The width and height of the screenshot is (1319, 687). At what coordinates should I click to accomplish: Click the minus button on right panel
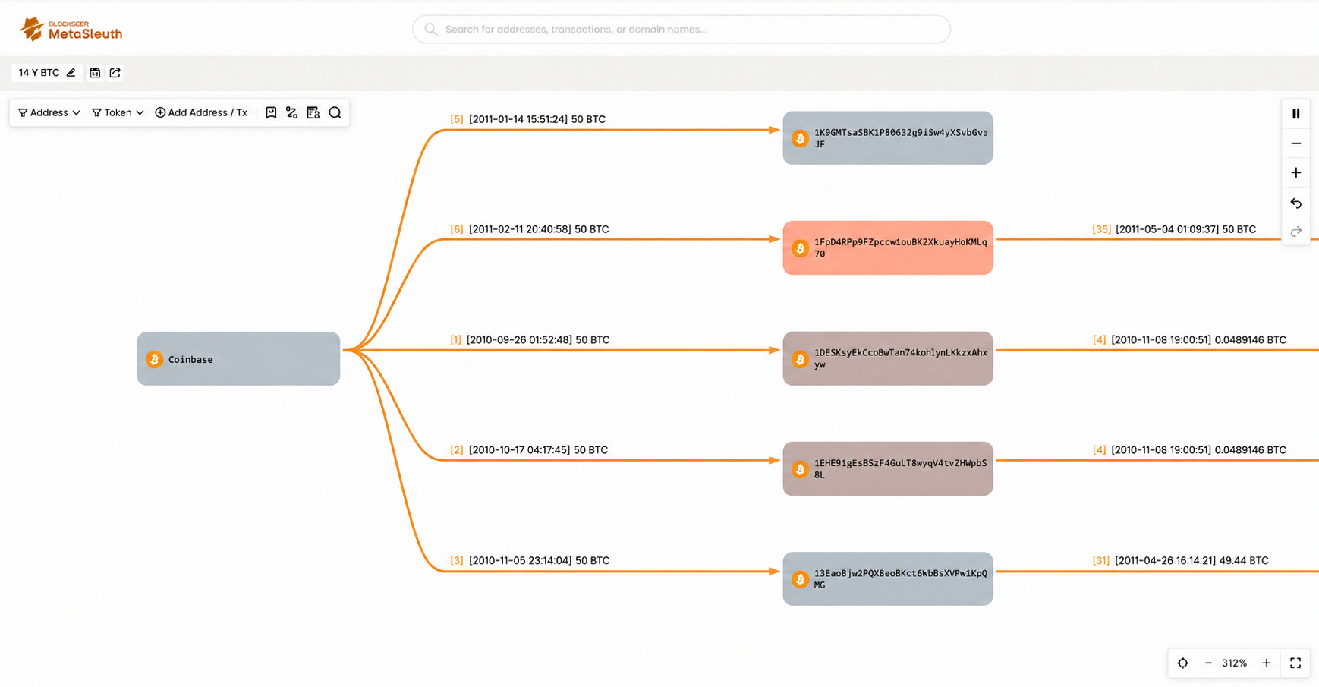click(1295, 143)
